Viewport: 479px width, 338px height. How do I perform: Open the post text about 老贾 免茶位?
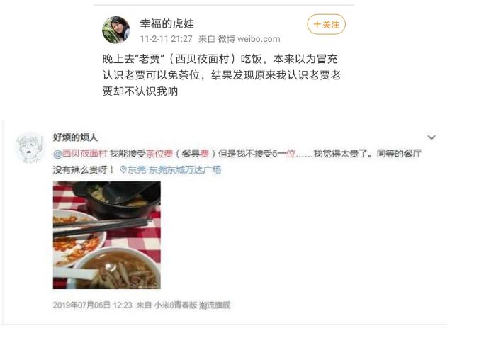[222, 75]
